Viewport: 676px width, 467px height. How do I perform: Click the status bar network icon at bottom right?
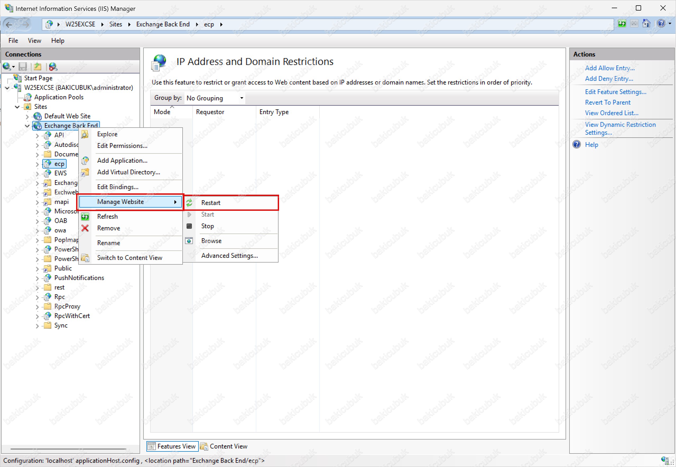coord(665,460)
